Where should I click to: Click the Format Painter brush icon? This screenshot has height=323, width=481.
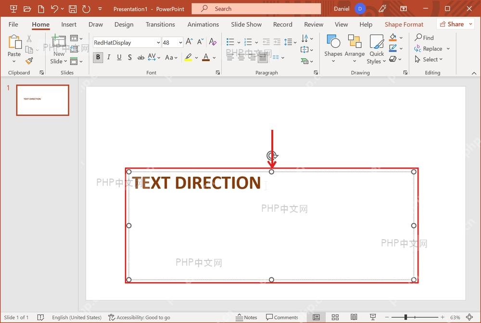pyautogui.click(x=29, y=61)
